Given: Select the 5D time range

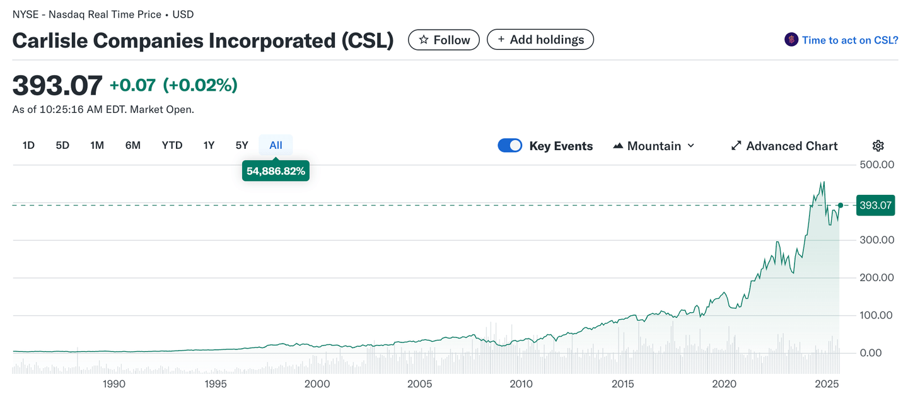Looking at the screenshot, I should [x=62, y=145].
